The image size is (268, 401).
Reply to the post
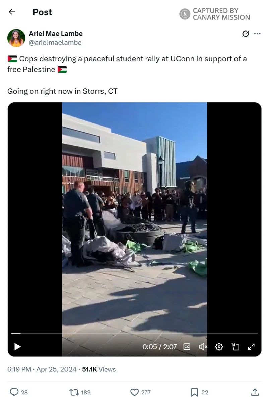pos(19,392)
